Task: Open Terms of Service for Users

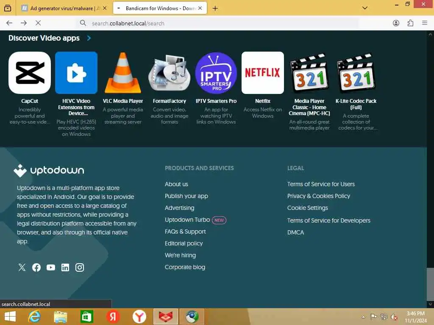Action: [x=321, y=184]
